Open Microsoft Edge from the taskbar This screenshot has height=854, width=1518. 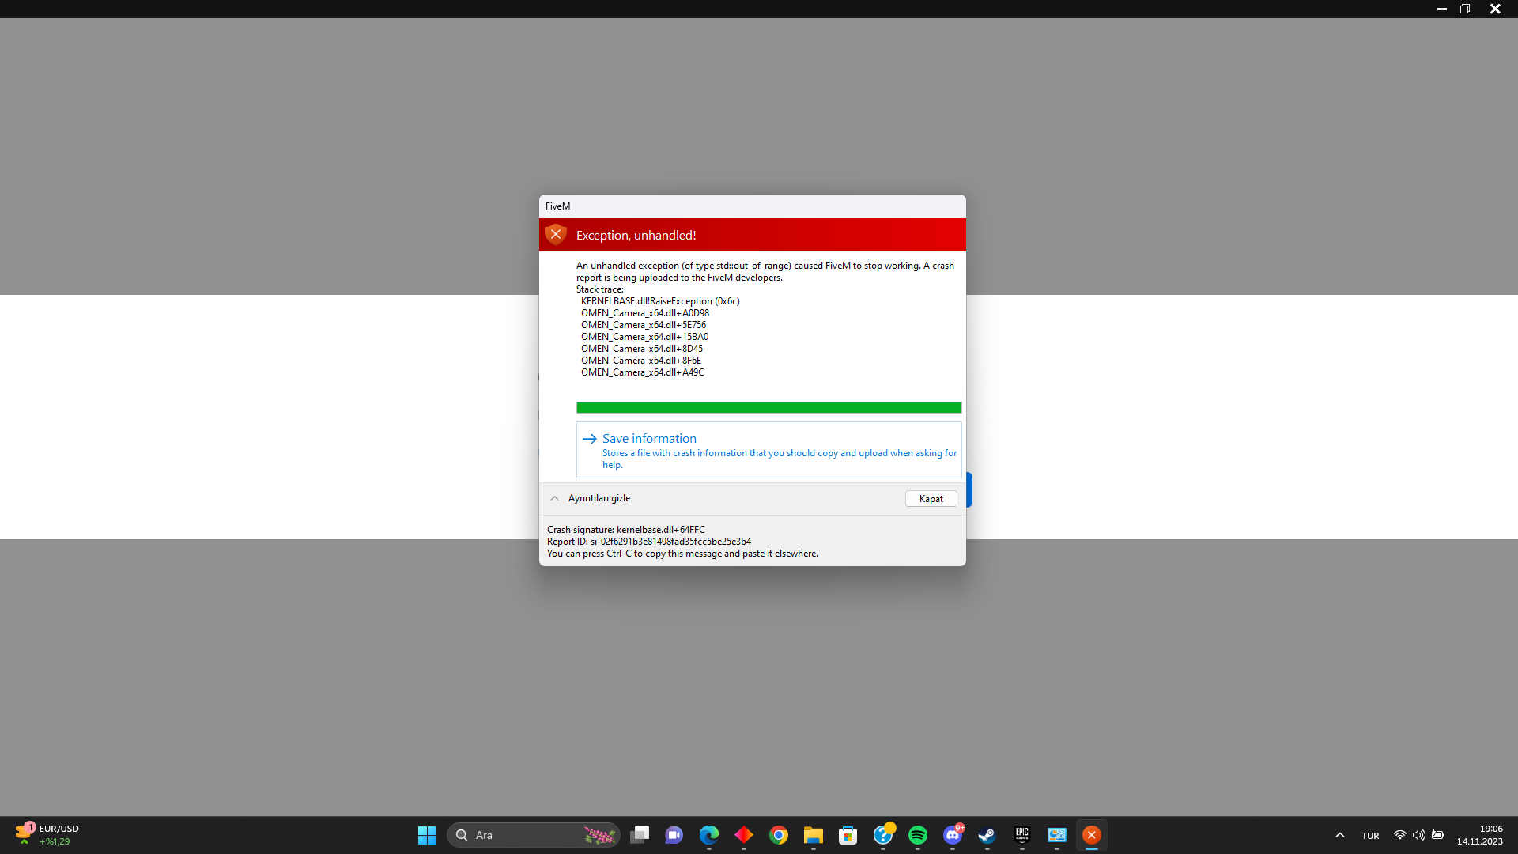pyautogui.click(x=709, y=835)
